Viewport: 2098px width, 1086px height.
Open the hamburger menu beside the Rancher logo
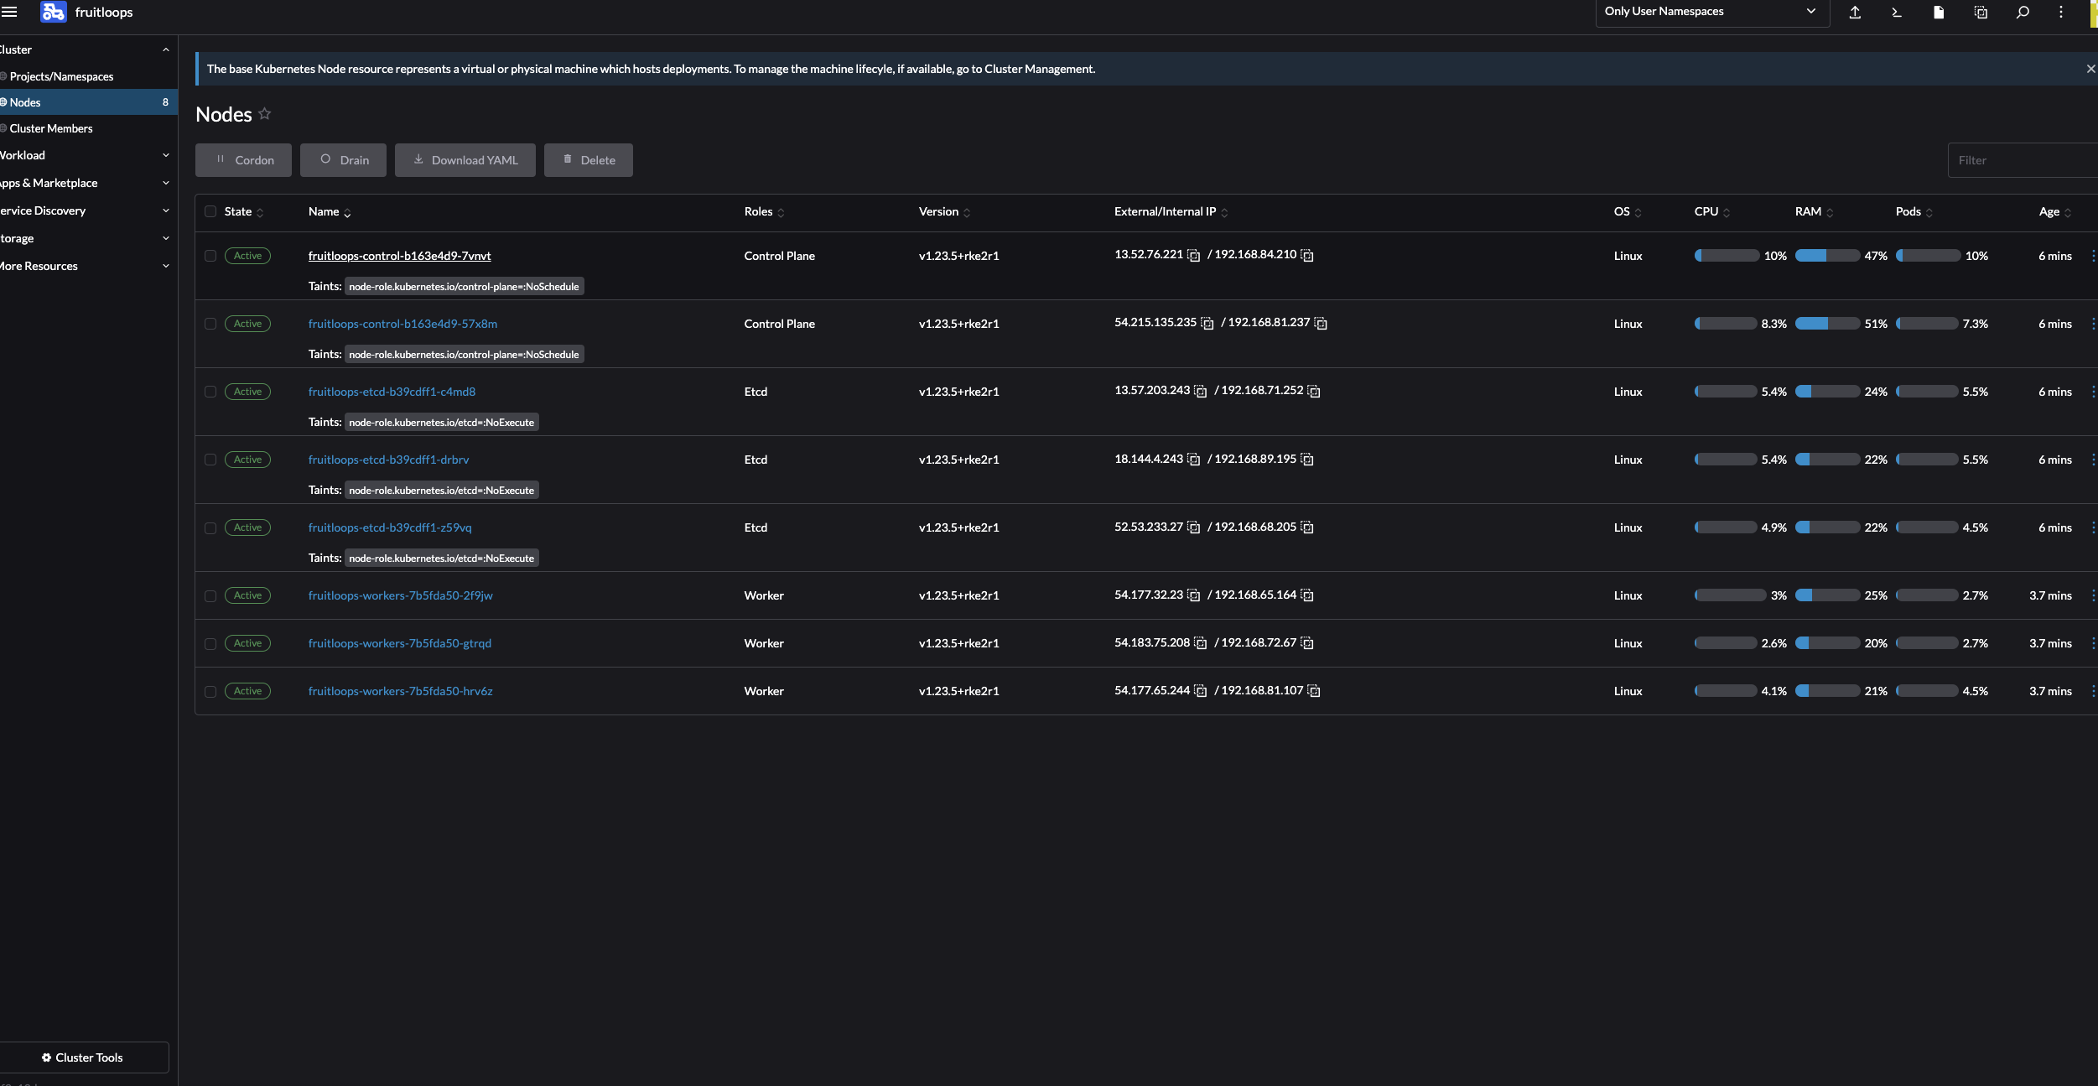click(12, 12)
